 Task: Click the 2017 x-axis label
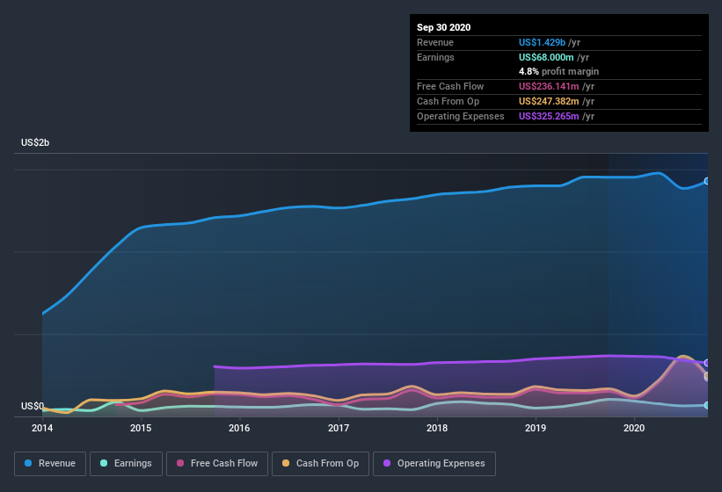click(x=339, y=428)
